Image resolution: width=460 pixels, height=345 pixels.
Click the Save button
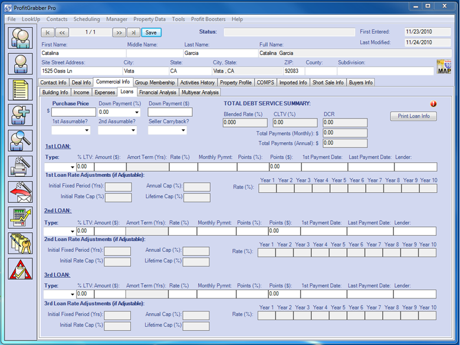pos(151,32)
